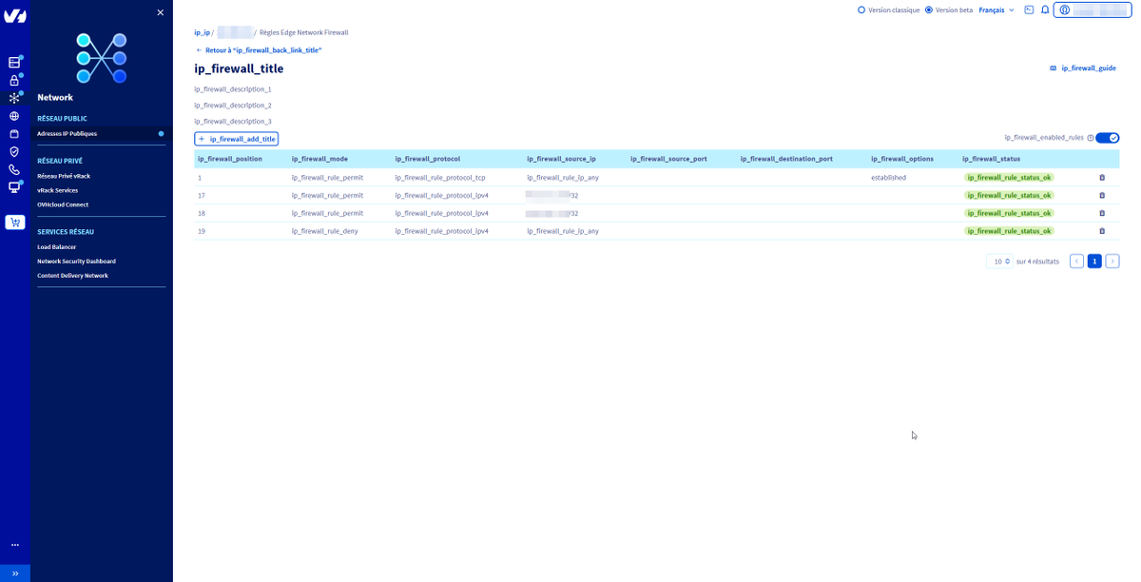This screenshot has width=1141, height=582.
Task: Delete firewall rule 1 via trash icon
Action: coord(1102,178)
